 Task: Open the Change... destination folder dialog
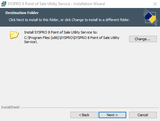143,39
